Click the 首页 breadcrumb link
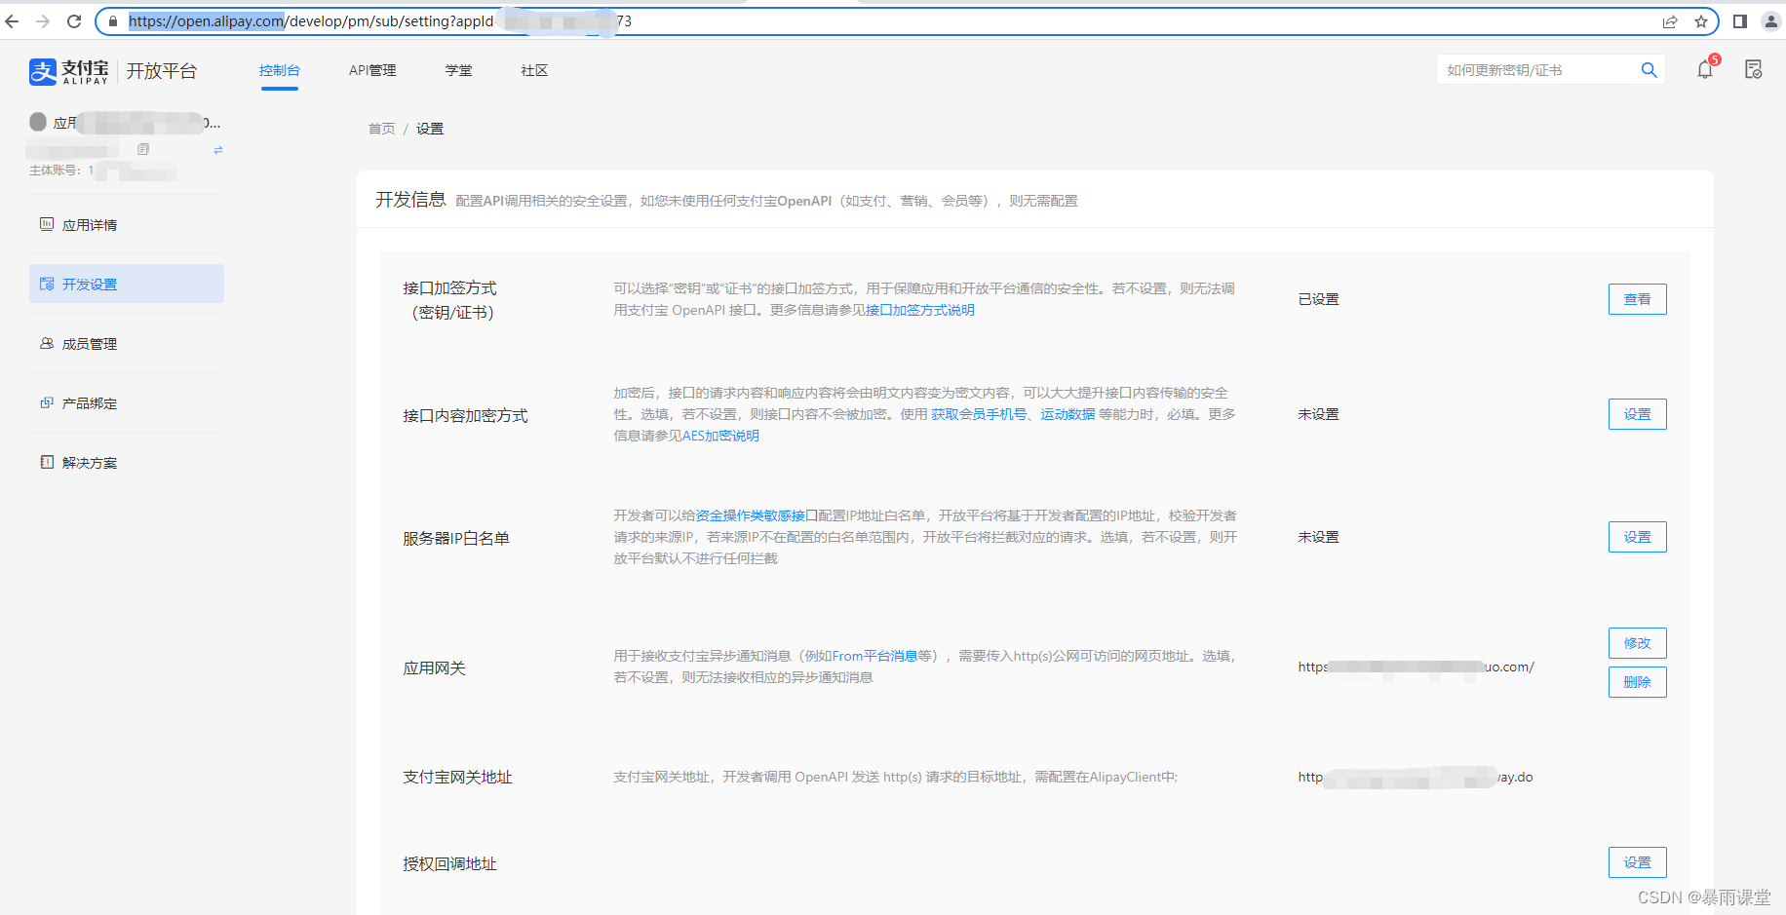The height and width of the screenshot is (915, 1786). pos(381,129)
